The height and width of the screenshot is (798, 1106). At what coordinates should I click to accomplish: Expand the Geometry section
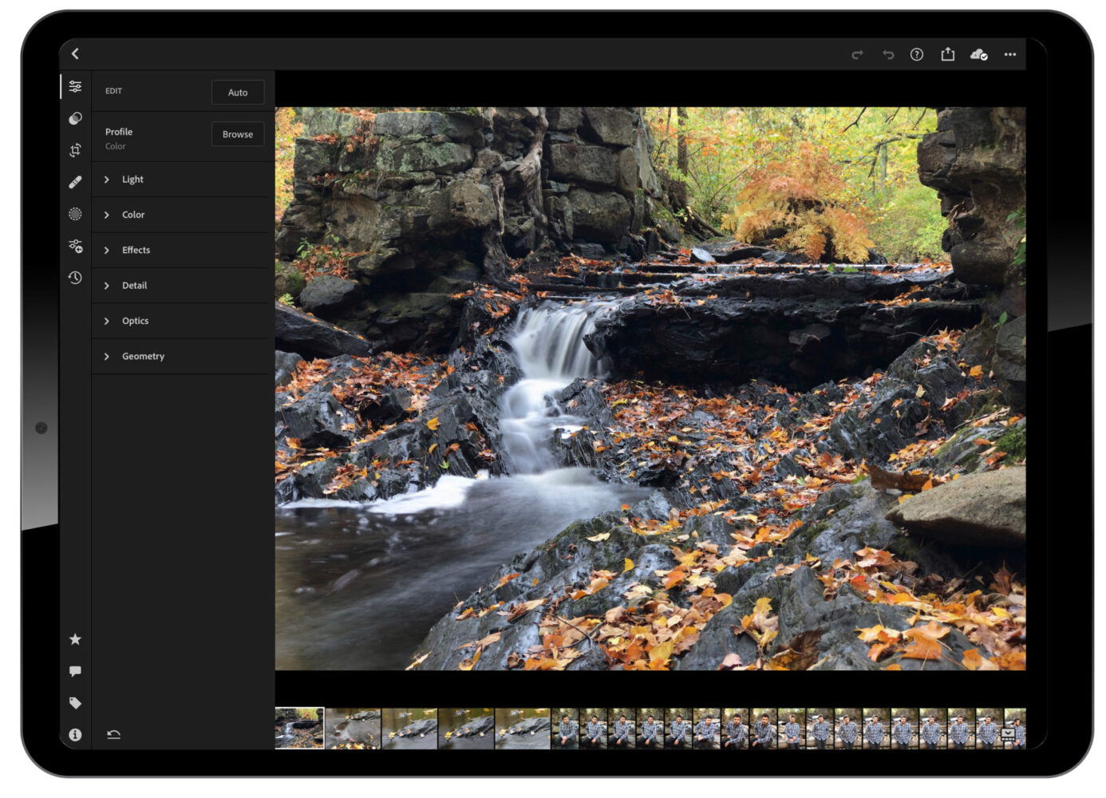pyautogui.click(x=143, y=356)
